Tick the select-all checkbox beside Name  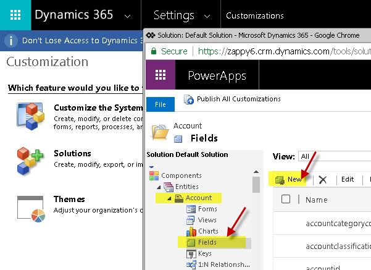286,199
